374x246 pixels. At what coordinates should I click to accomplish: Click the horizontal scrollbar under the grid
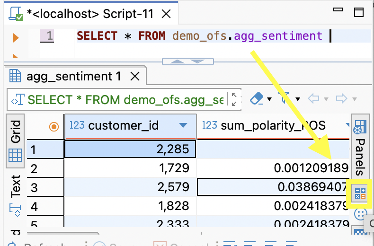[62, 233]
